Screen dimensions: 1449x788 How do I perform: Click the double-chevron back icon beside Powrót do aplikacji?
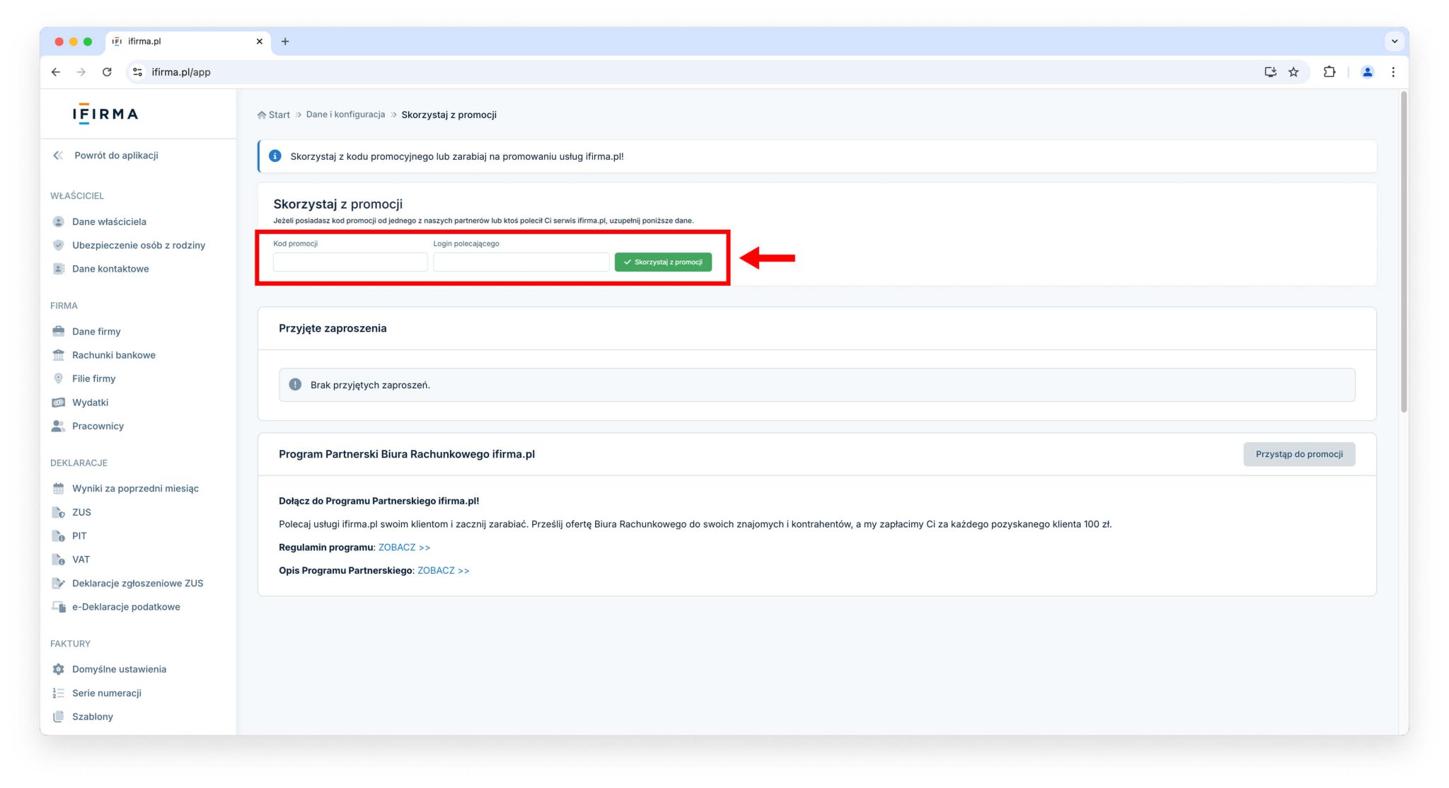click(x=58, y=156)
